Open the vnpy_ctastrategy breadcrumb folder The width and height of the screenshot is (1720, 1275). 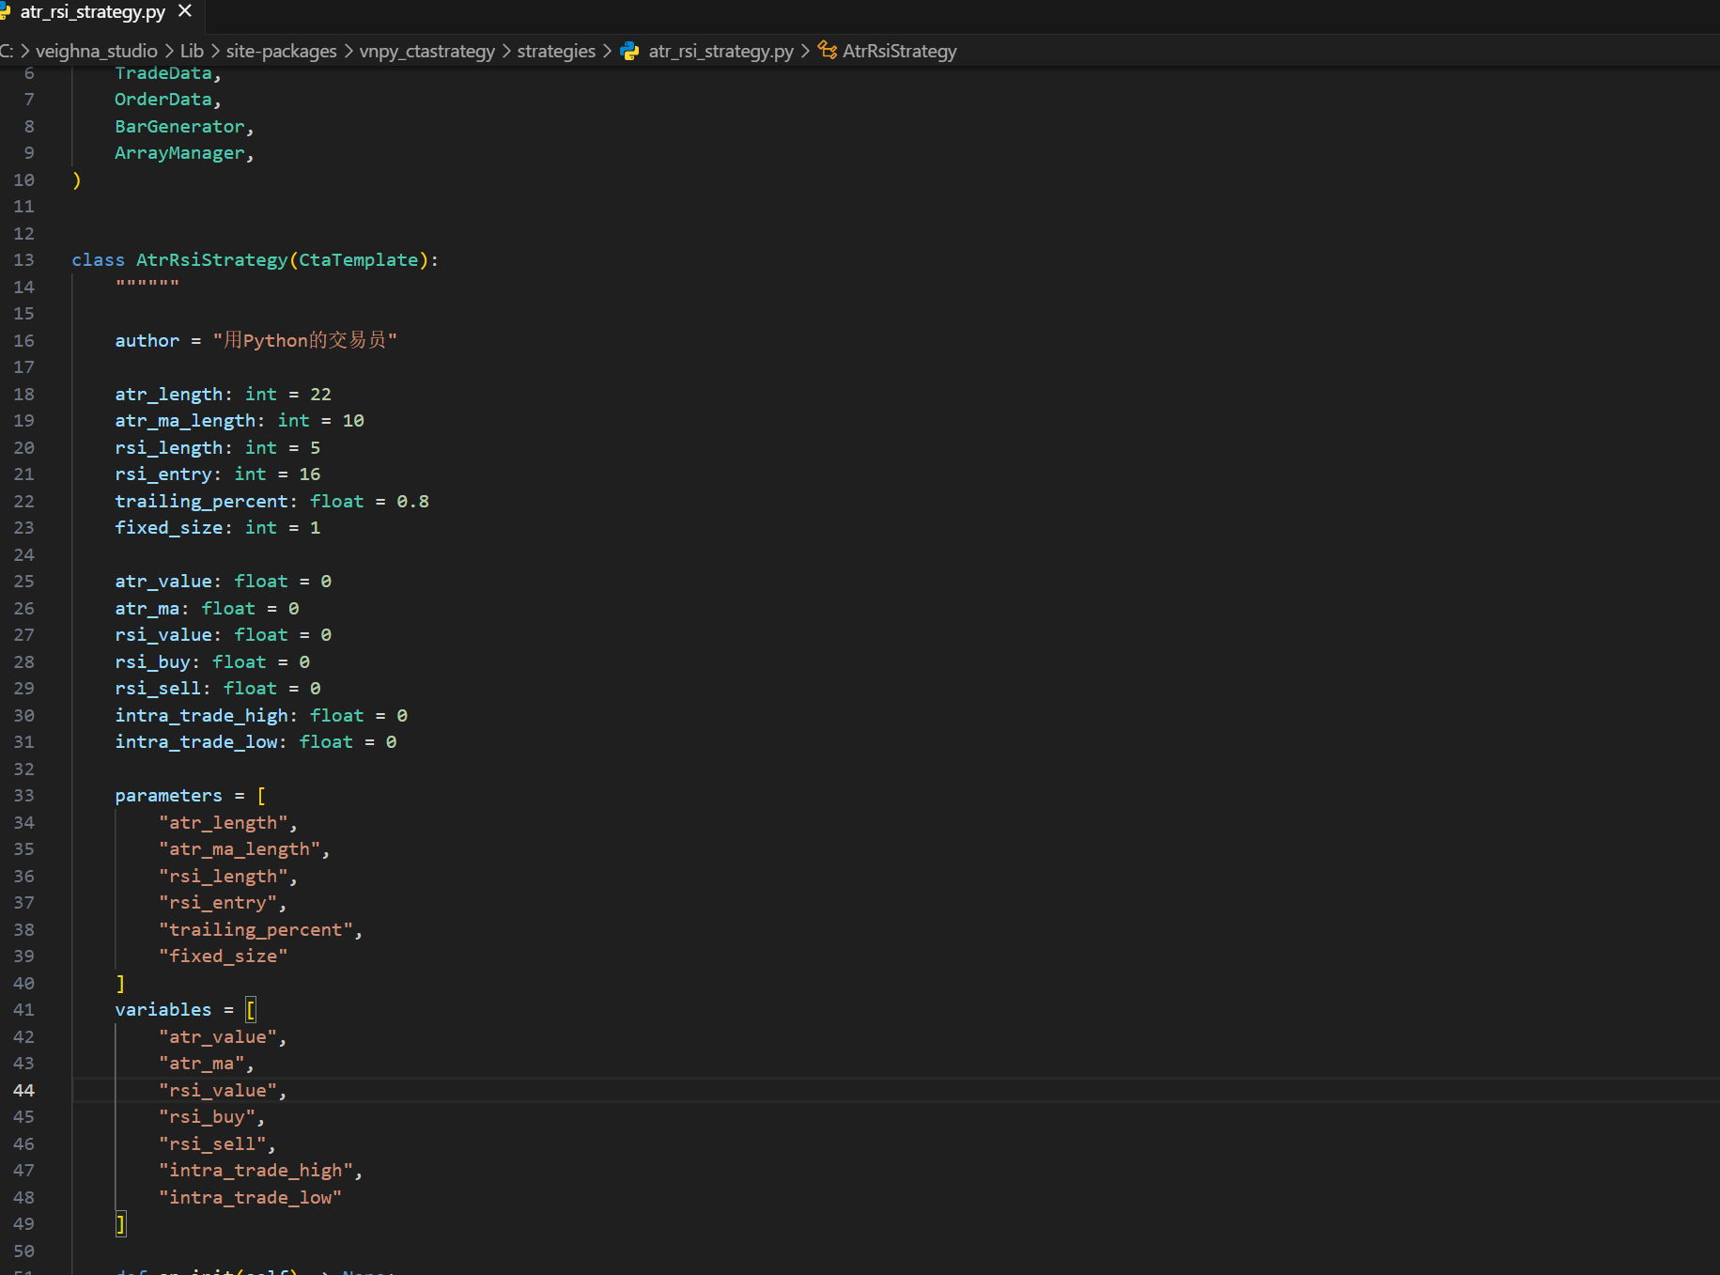426,51
